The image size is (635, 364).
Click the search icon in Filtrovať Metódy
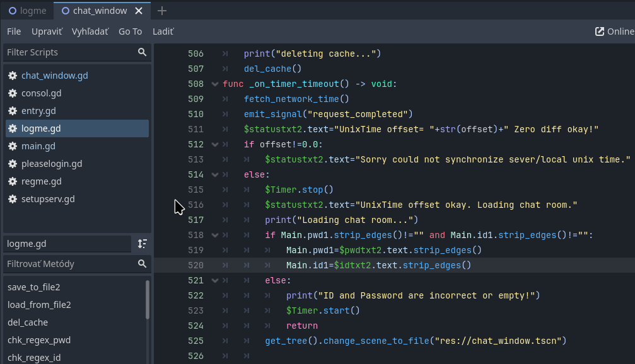click(x=142, y=264)
